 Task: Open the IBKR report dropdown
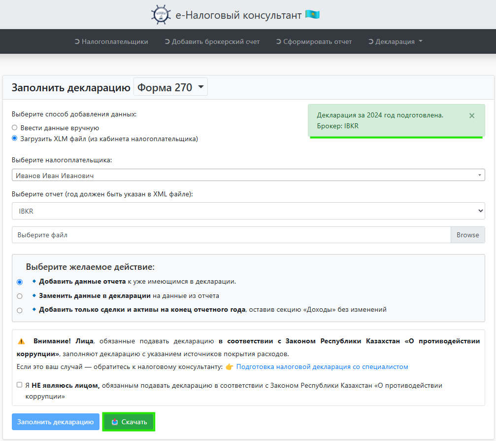248,211
